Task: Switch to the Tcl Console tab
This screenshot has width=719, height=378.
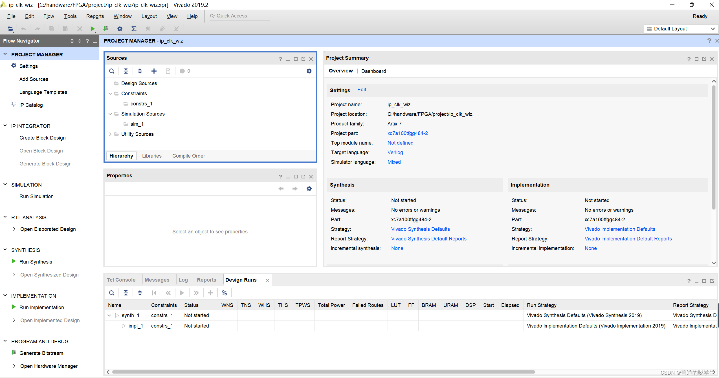Action: (121, 280)
